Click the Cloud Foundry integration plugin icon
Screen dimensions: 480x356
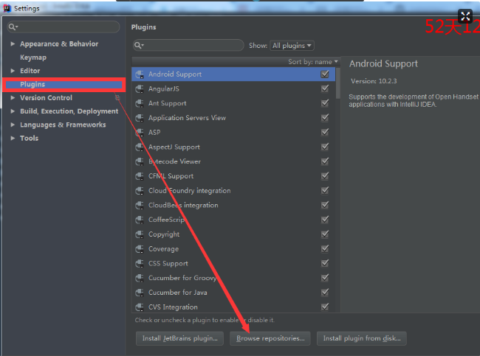pyautogui.click(x=140, y=191)
